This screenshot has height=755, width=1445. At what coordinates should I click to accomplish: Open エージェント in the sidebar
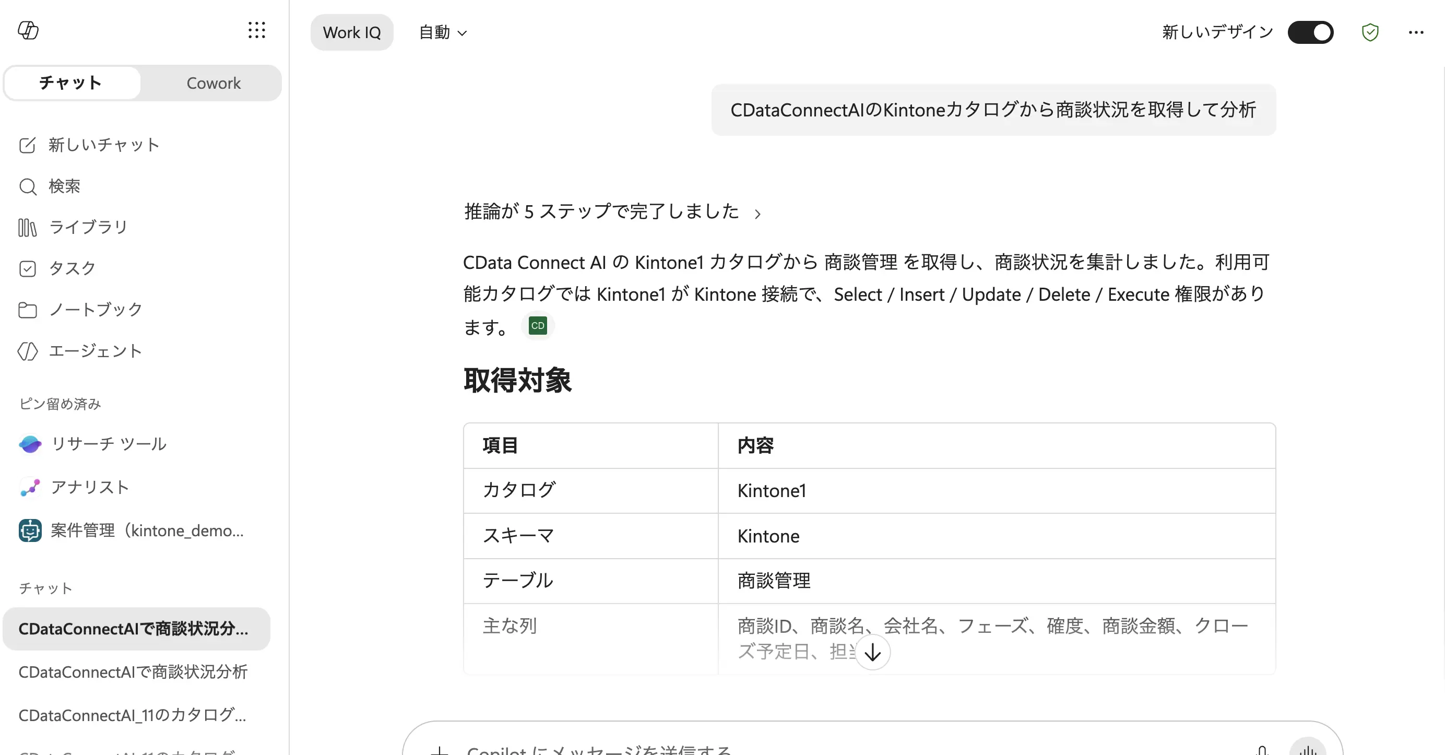pyautogui.click(x=96, y=351)
